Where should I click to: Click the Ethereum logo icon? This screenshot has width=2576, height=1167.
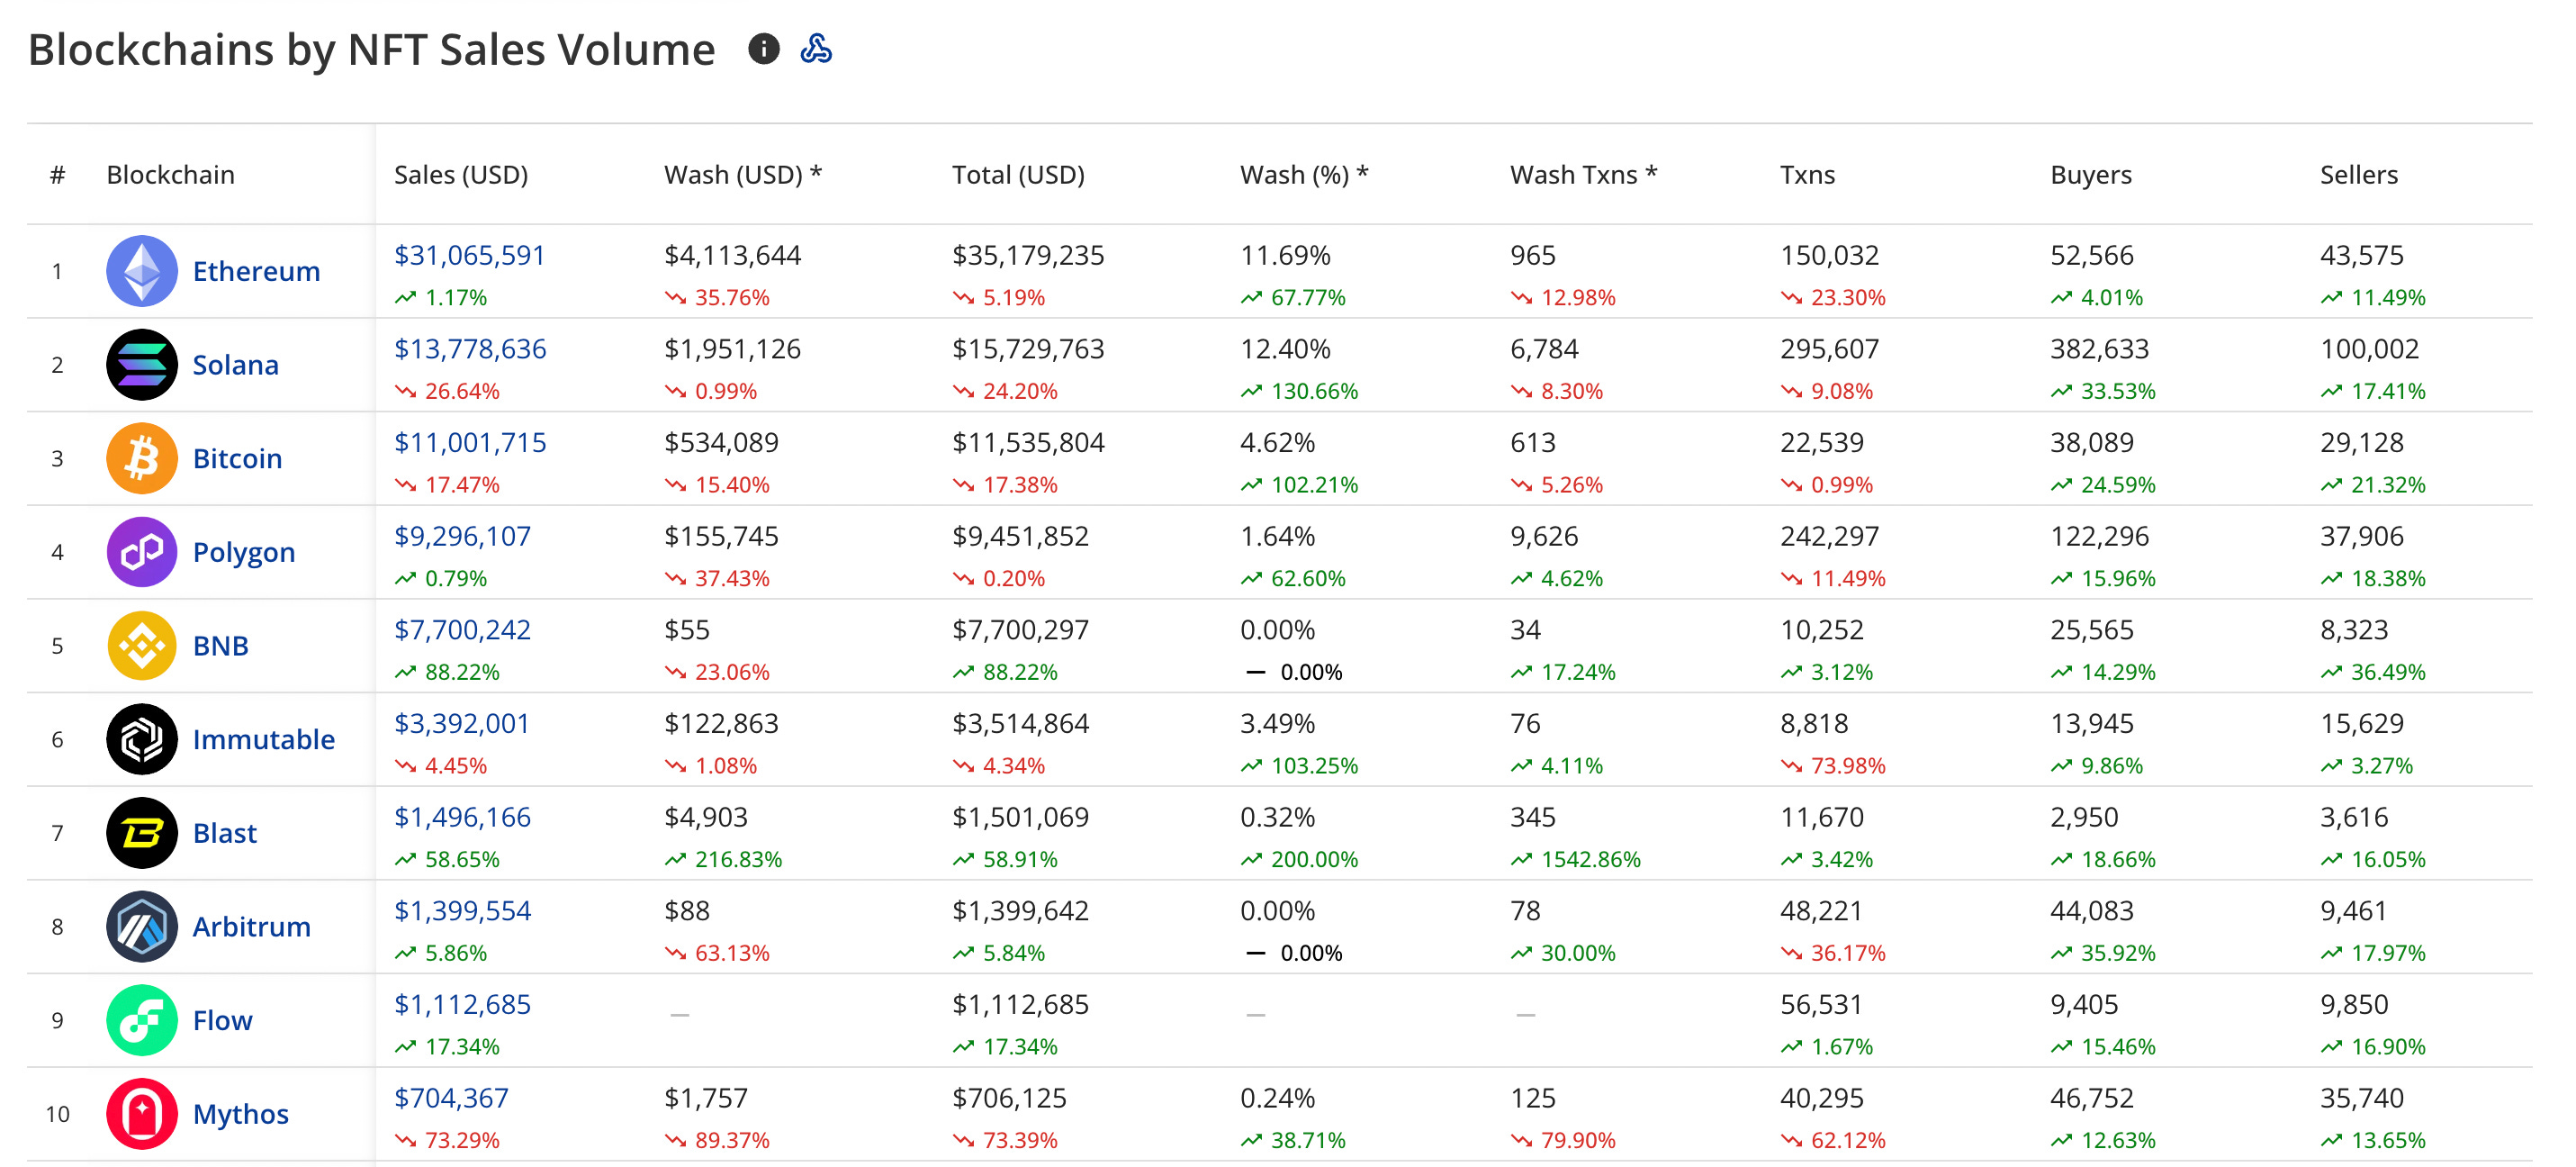tap(142, 271)
